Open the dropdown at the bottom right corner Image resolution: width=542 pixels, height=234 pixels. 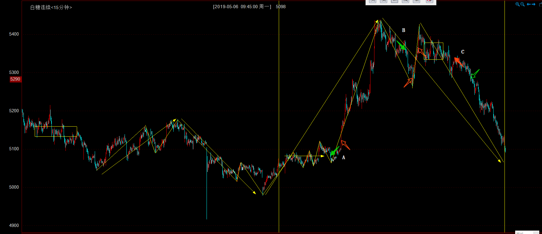(536, 232)
